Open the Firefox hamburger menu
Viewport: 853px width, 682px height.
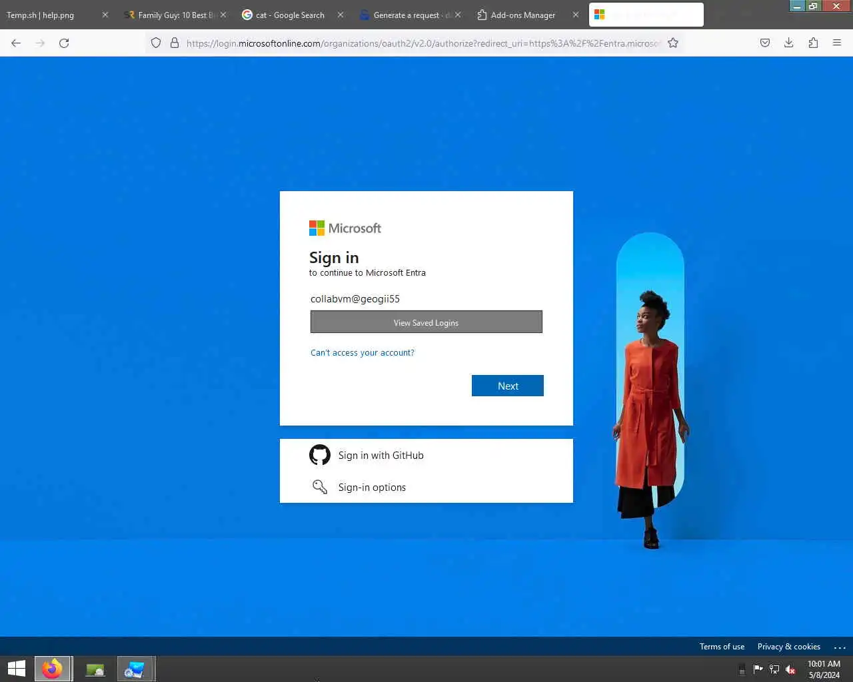(x=837, y=43)
